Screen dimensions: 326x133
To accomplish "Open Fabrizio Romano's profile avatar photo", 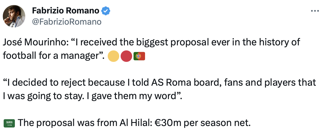I will coord(15,17).
